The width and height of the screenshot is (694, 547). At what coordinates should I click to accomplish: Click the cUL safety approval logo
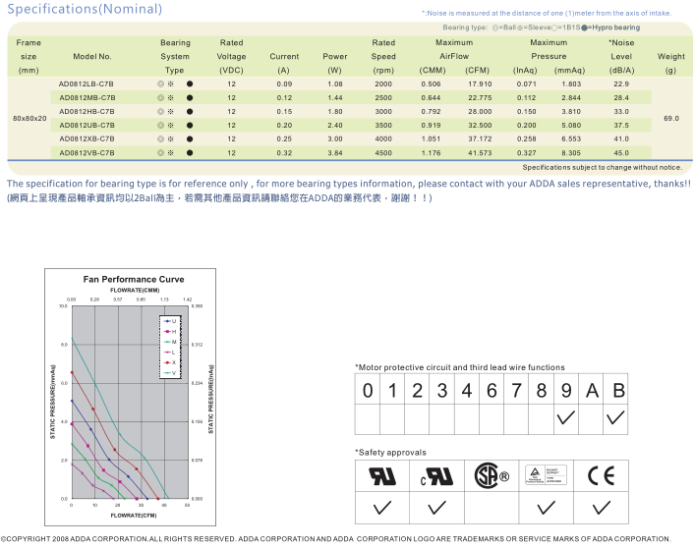(436, 476)
